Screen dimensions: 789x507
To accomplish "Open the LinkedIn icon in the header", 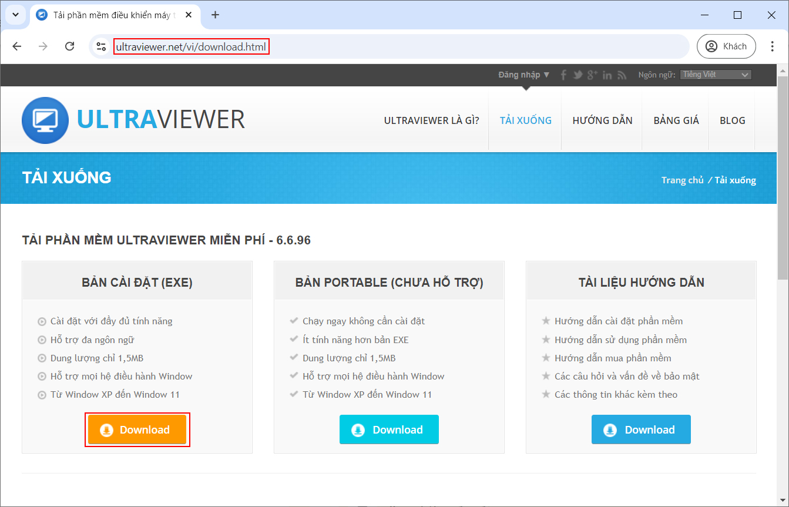I will click(607, 75).
